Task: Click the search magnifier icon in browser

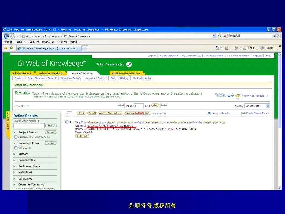Action: point(275,36)
